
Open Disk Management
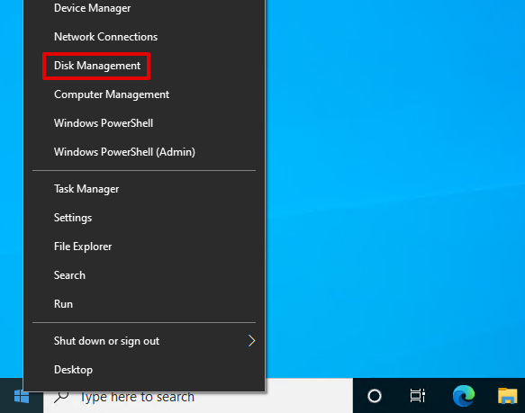pos(144,66)
